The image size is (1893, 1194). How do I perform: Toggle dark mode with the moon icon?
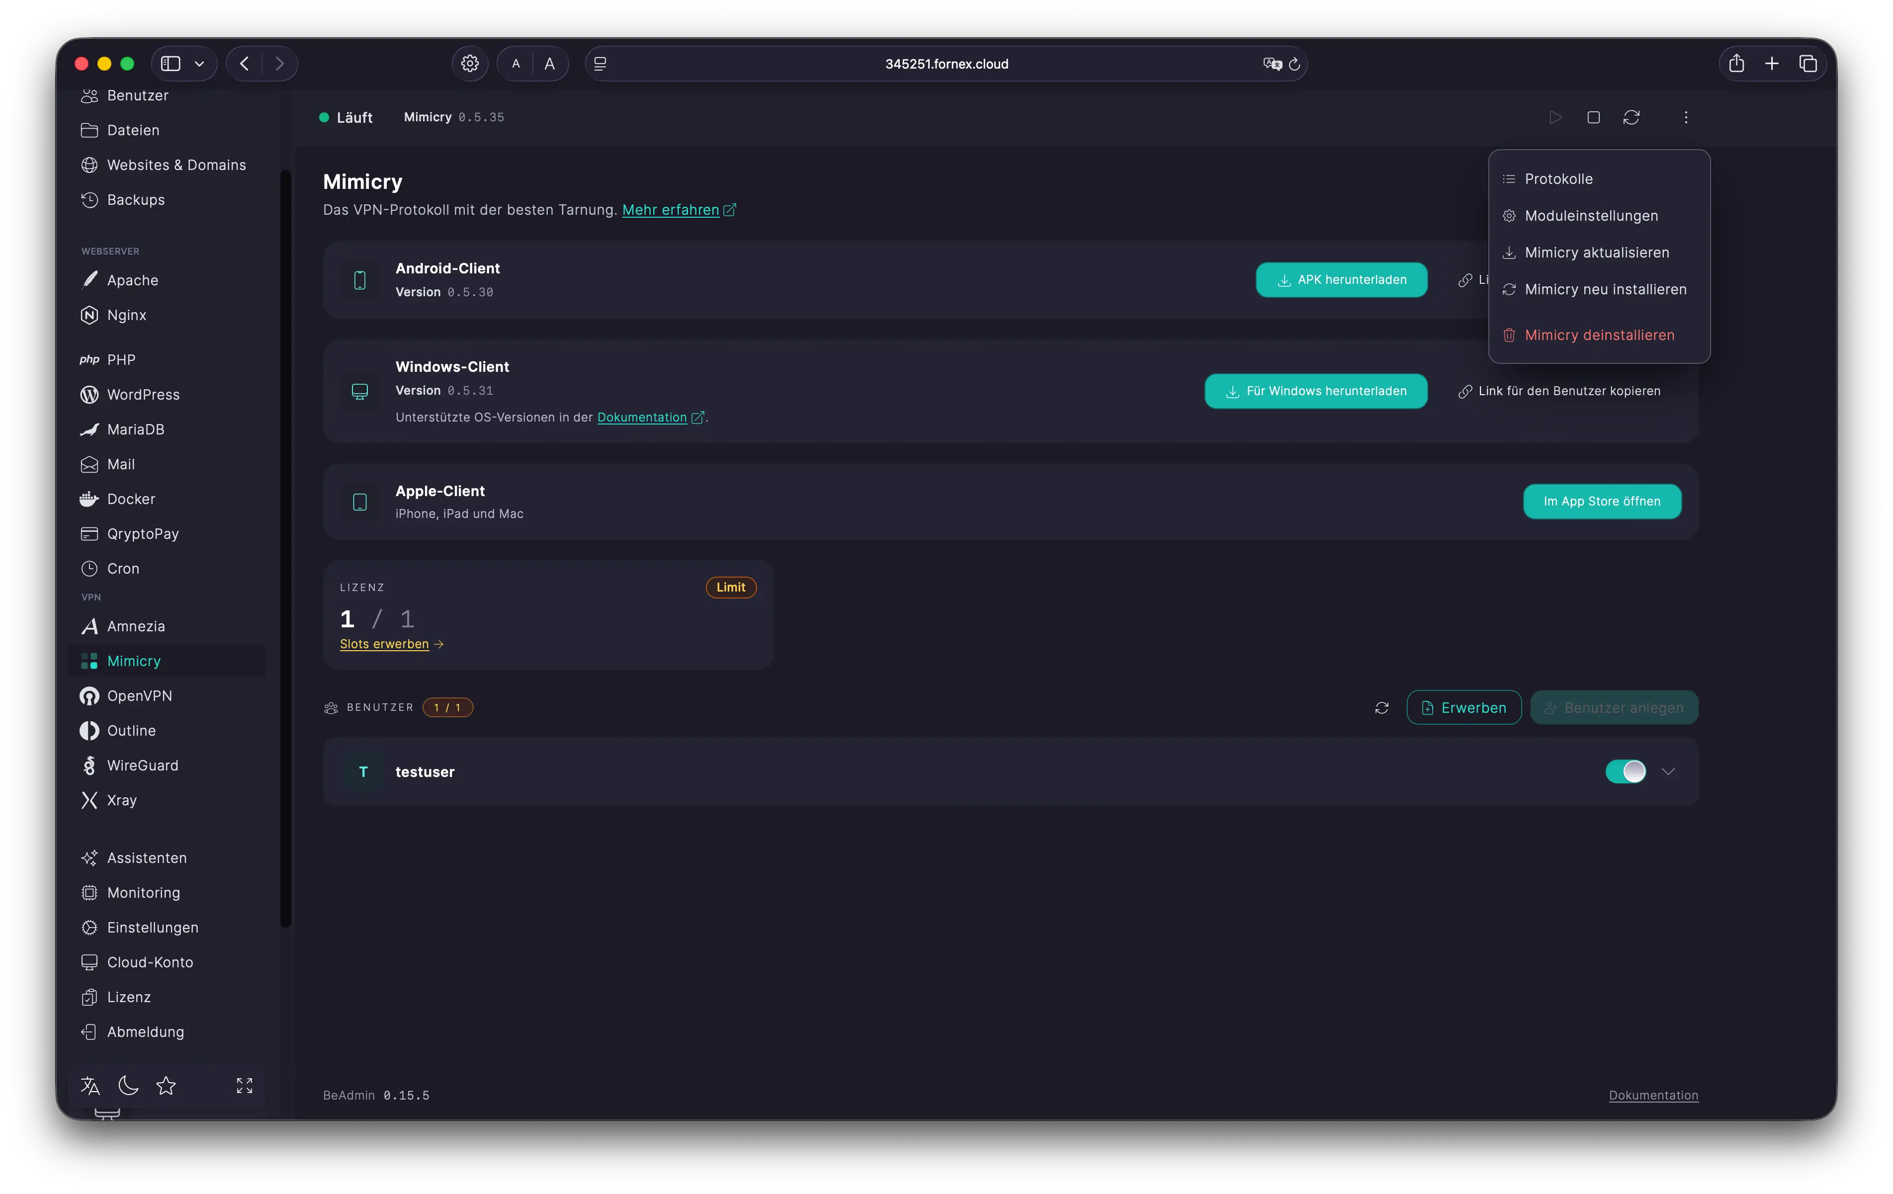(x=128, y=1086)
